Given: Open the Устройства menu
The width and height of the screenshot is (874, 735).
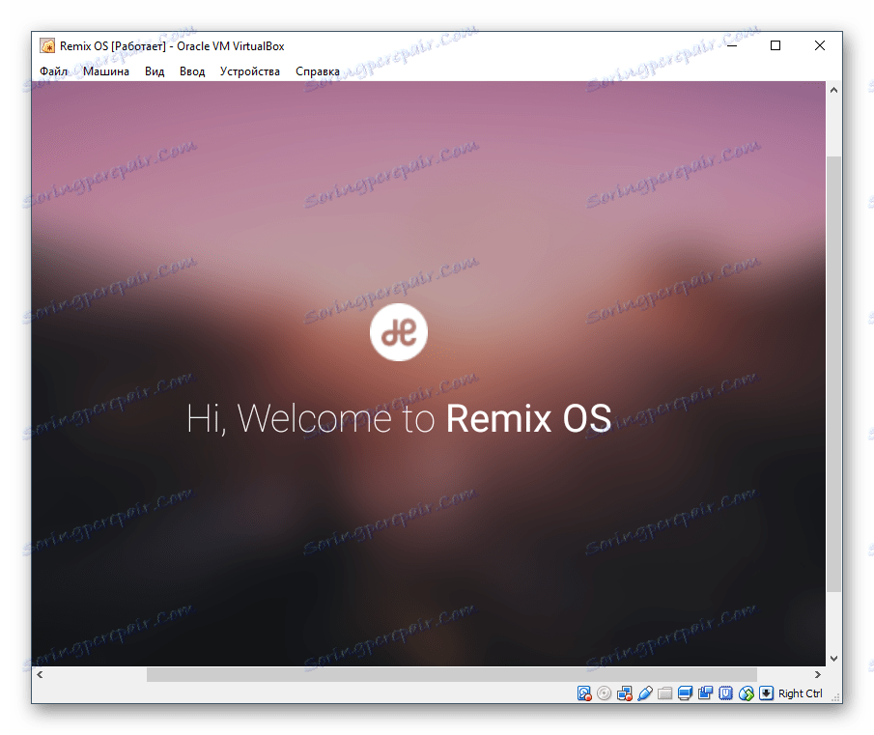Looking at the screenshot, I should (x=250, y=71).
